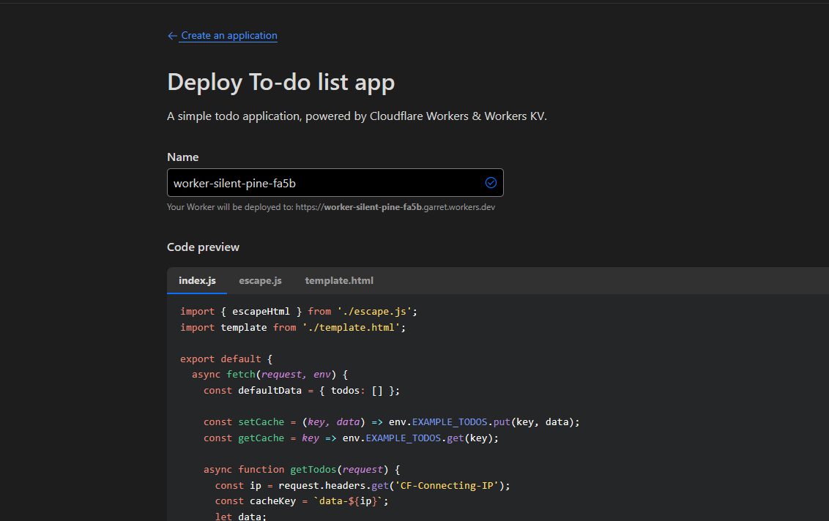Click the async fetch(request, env) line
Image resolution: width=829 pixels, height=521 pixels.
coord(269,375)
